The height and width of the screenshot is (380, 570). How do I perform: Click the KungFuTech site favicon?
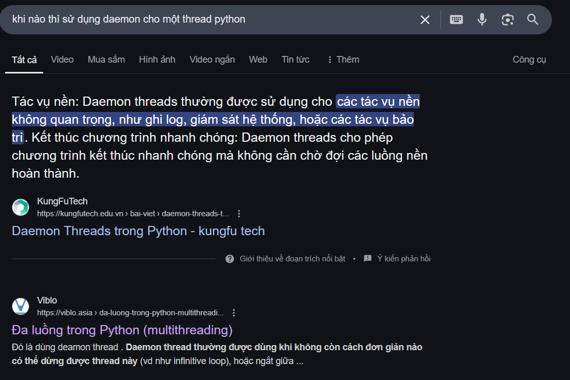click(21, 207)
